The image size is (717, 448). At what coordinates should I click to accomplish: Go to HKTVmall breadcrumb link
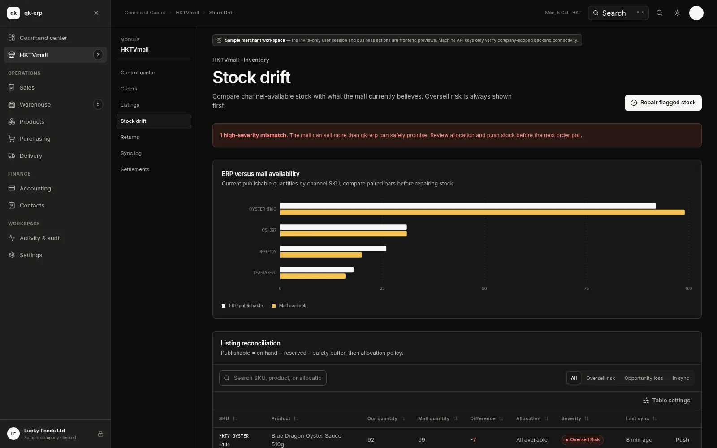pyautogui.click(x=187, y=13)
